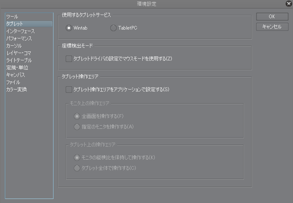Close the 環境設定 dialog
Screen dimensions: 293x203
[289, 4]
